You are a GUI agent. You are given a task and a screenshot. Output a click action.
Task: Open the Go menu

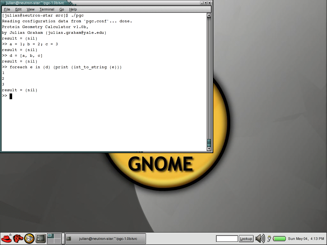62,9
